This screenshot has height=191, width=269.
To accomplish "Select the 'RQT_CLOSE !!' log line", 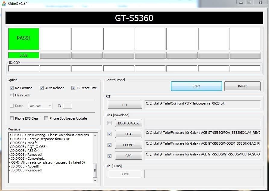I will [29, 147].
